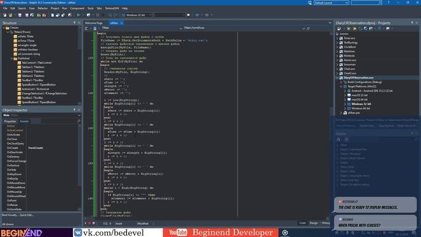Select the Events tab in Object Inspector
421x237 pixels.
24,121
